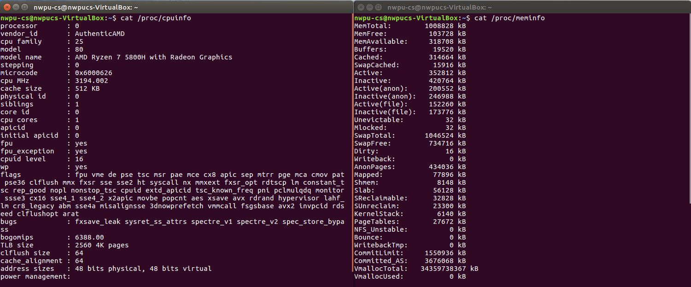691x287 pixels.
Task: Click the Mapped value 77896
Action: pos(444,175)
